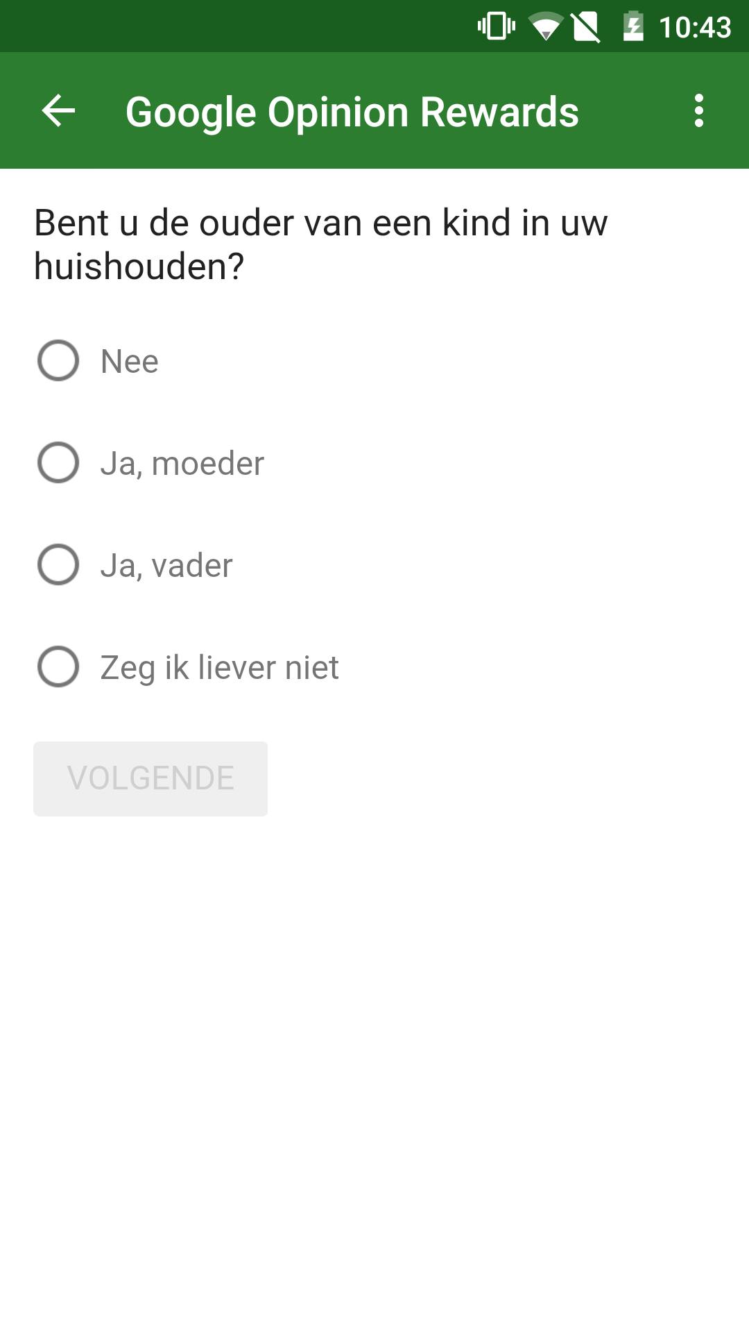Select the "Nee" radio button
The width and height of the screenshot is (749, 1333).
pyautogui.click(x=58, y=360)
